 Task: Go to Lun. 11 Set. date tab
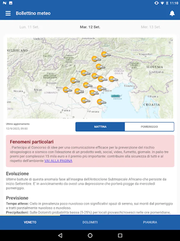[29, 27]
